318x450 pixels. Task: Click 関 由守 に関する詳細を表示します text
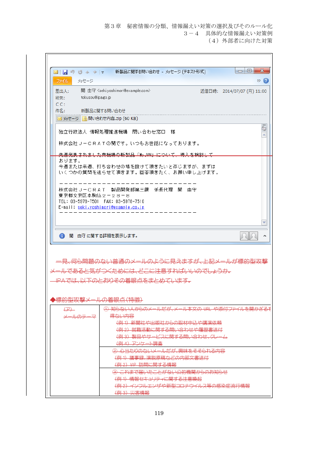click(103, 236)
